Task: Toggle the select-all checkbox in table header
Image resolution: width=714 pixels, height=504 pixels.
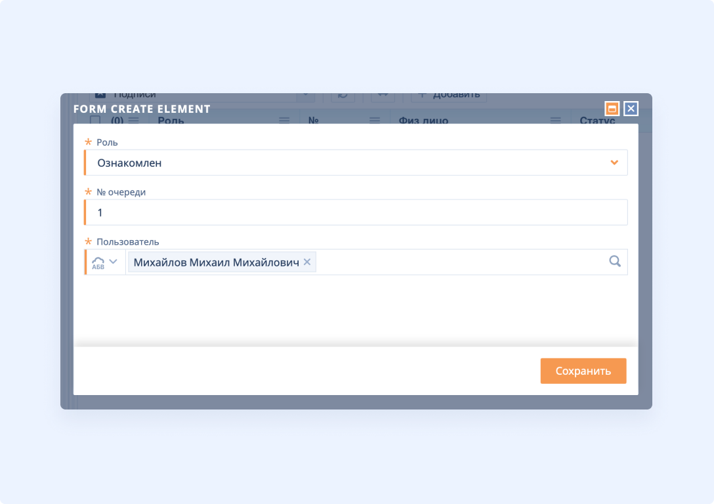Action: (x=95, y=120)
